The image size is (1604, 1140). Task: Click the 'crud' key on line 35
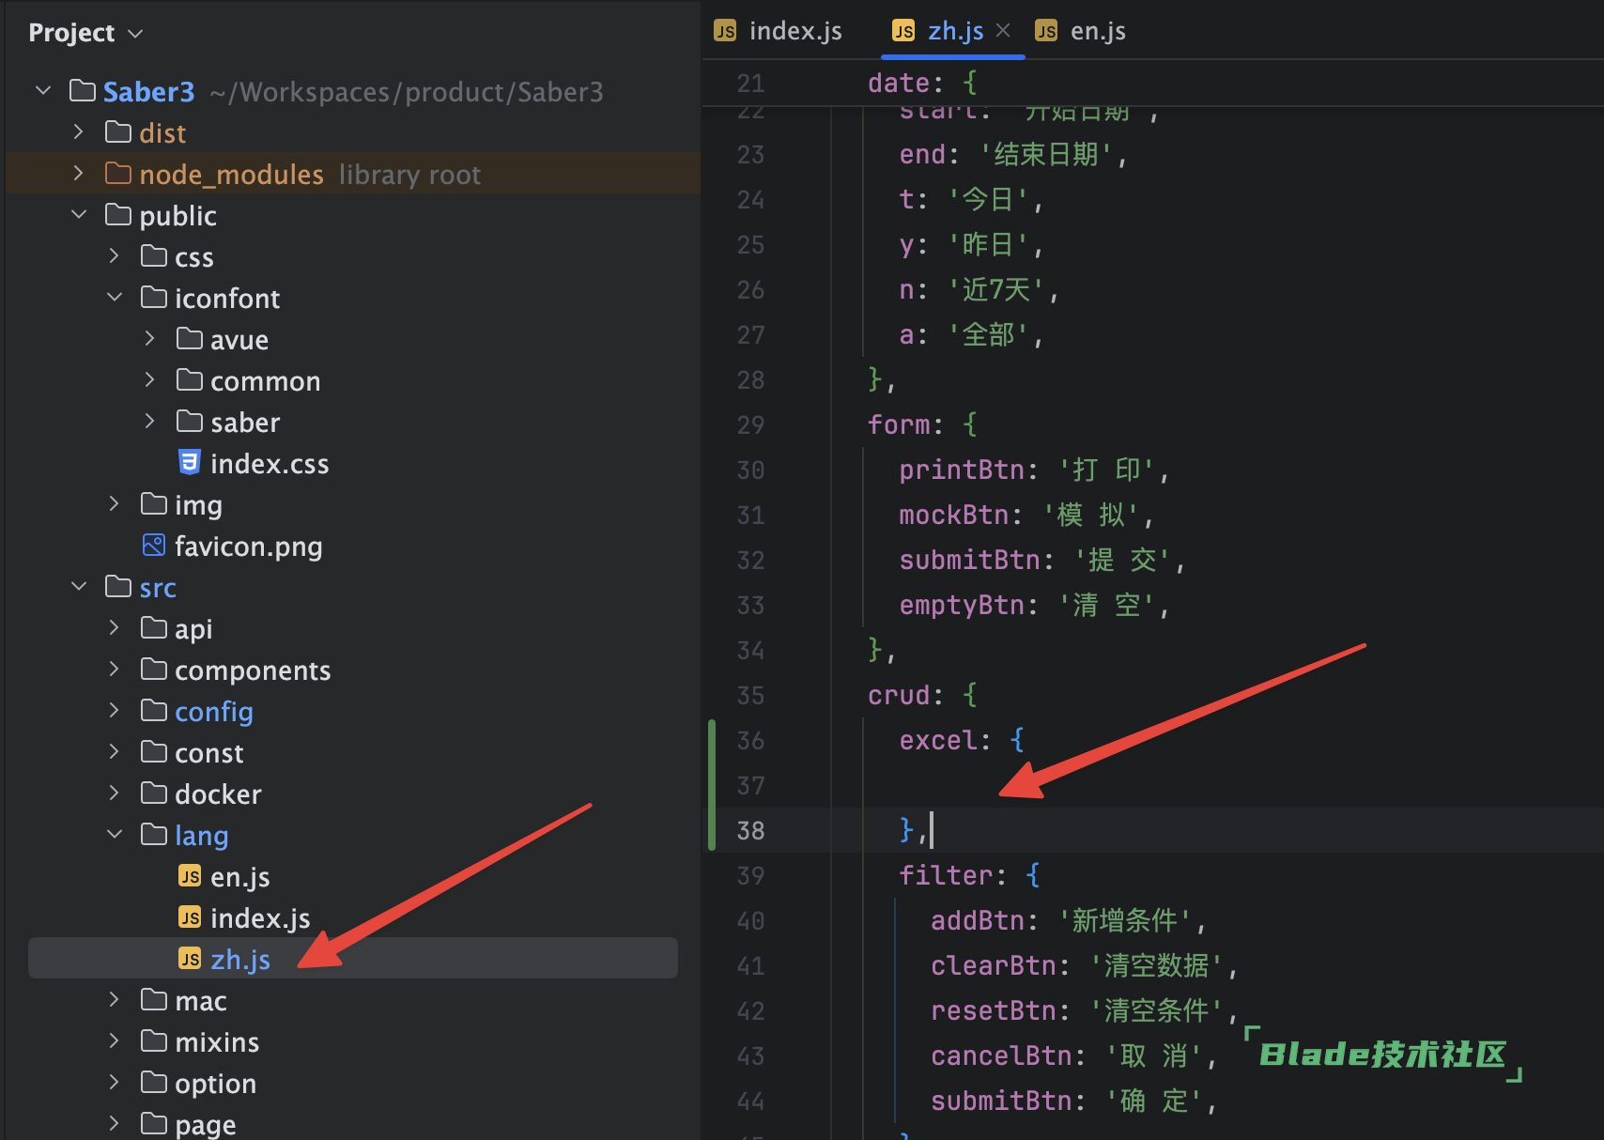899,695
